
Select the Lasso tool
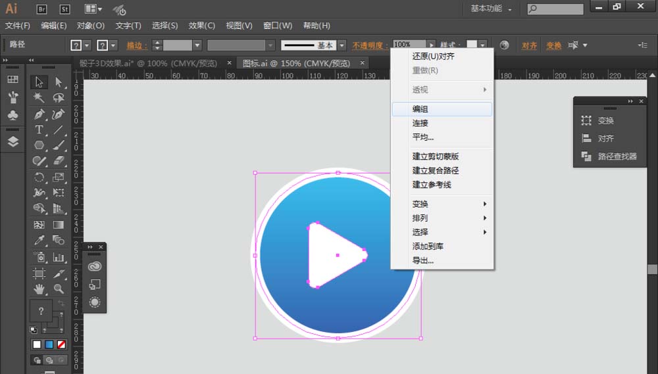(x=59, y=98)
